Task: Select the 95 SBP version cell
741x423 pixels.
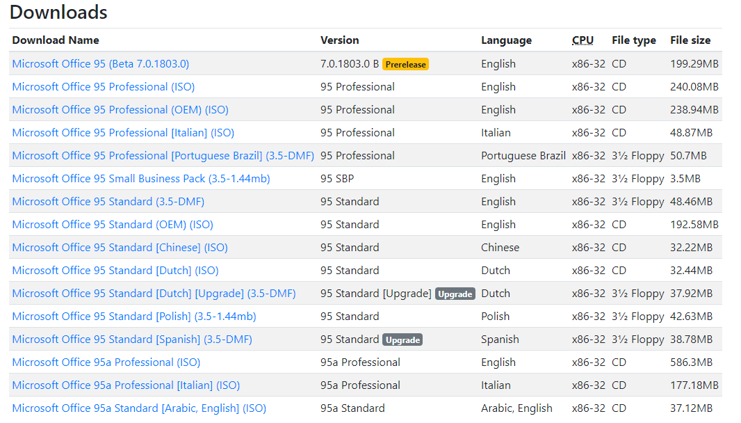Action: click(x=337, y=179)
